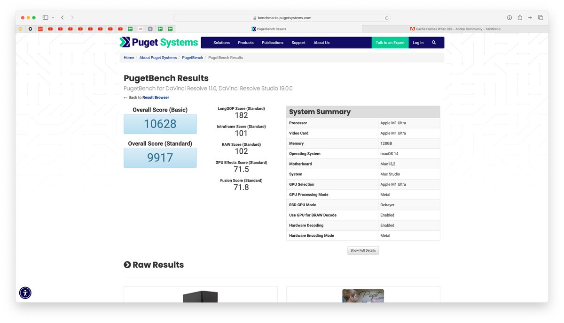The width and height of the screenshot is (564, 323).
Task: Switch to the Cache Frames When Idle tab
Action: pyautogui.click(x=455, y=29)
